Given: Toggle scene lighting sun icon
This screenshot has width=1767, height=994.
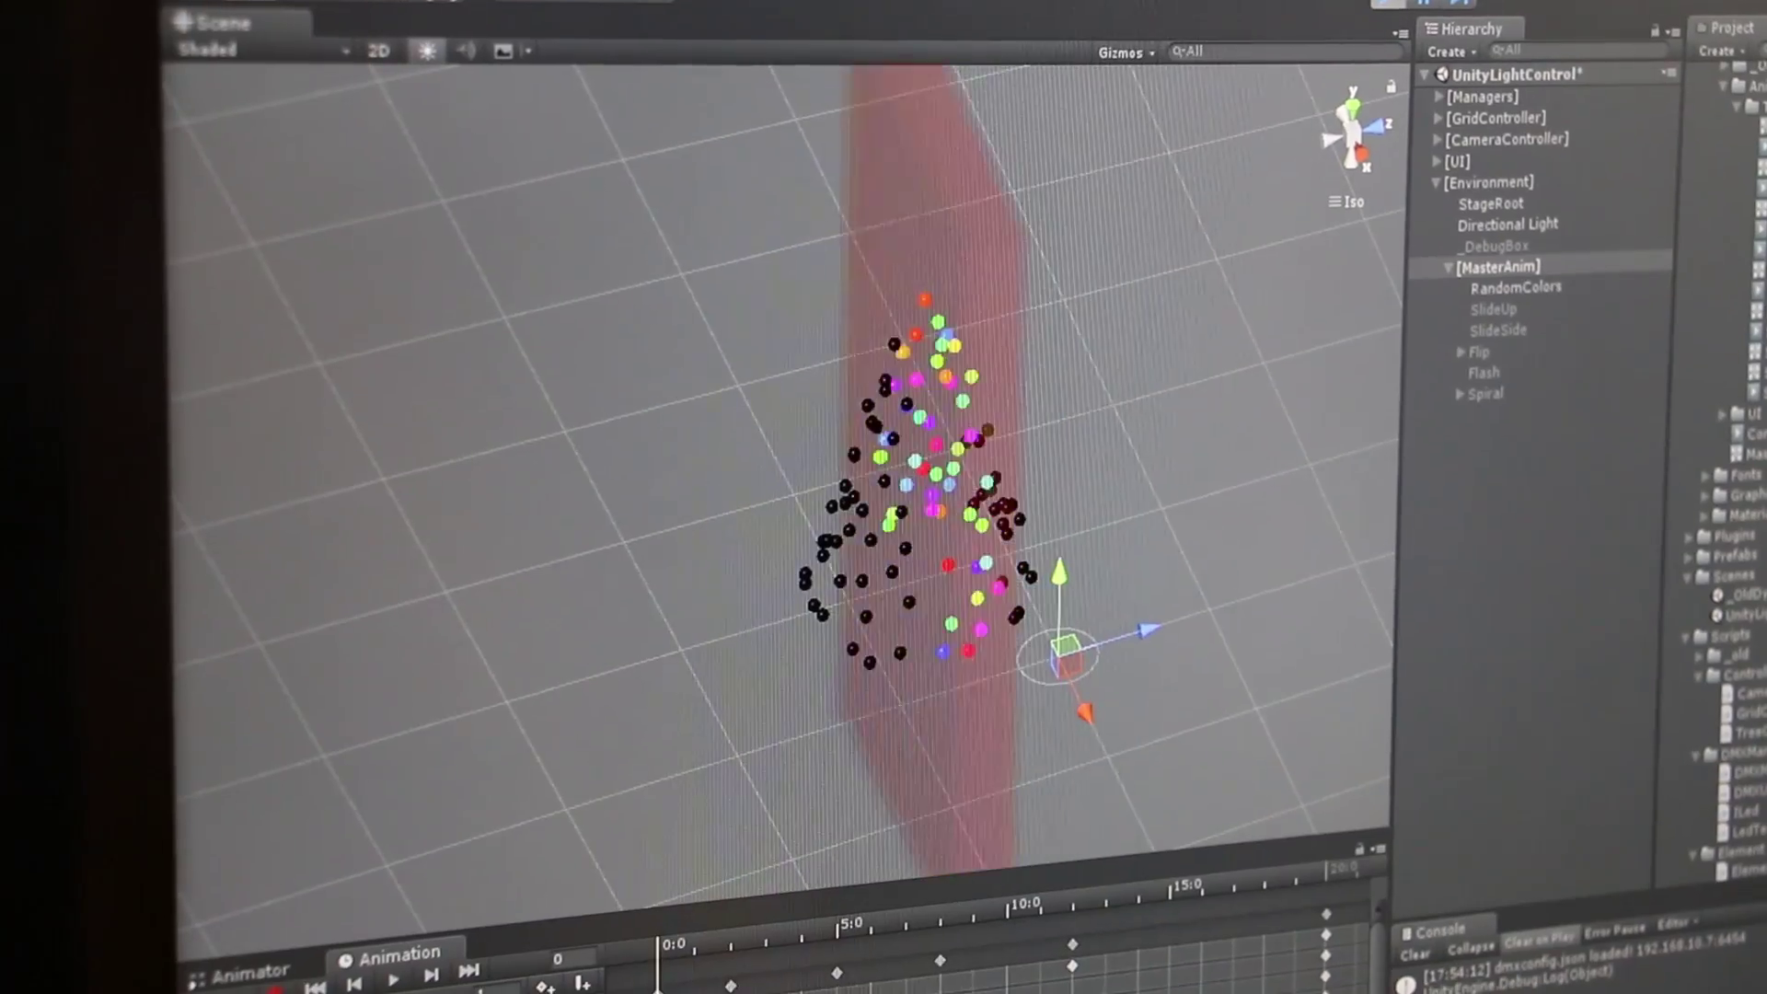Looking at the screenshot, I should (x=427, y=51).
